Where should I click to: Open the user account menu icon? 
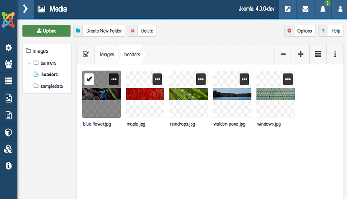(x=339, y=9)
